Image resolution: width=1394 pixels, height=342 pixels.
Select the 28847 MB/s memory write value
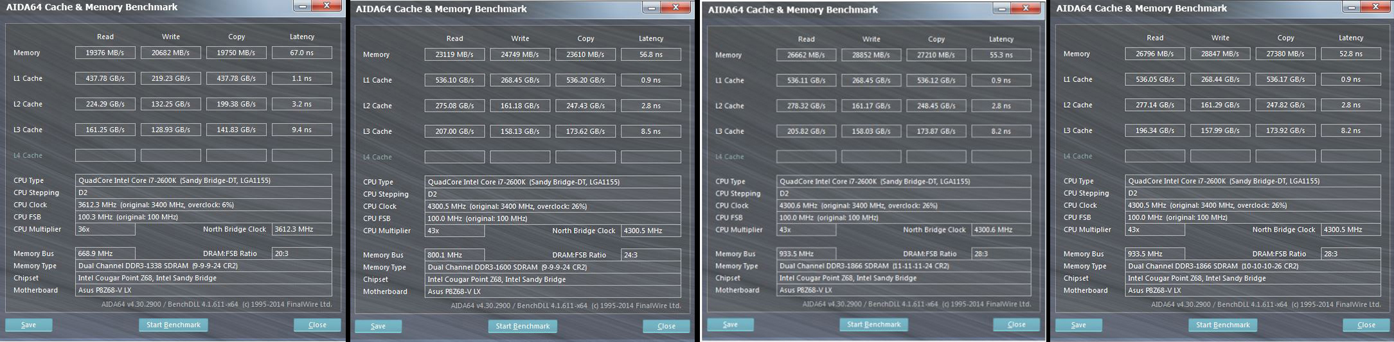[1220, 54]
